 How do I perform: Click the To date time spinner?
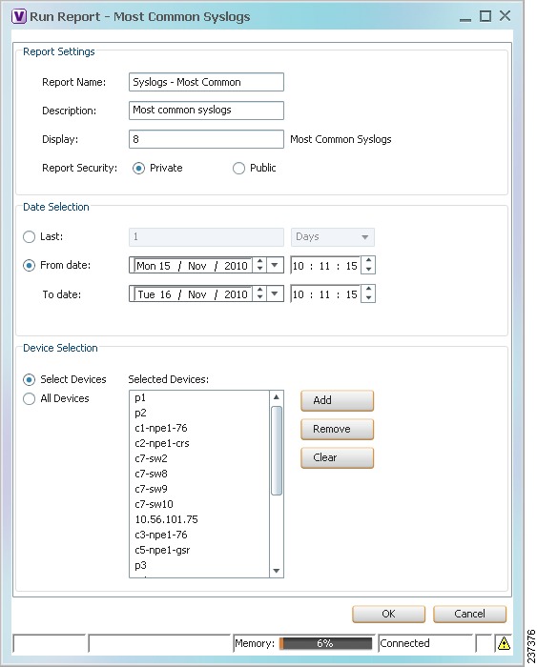click(368, 293)
